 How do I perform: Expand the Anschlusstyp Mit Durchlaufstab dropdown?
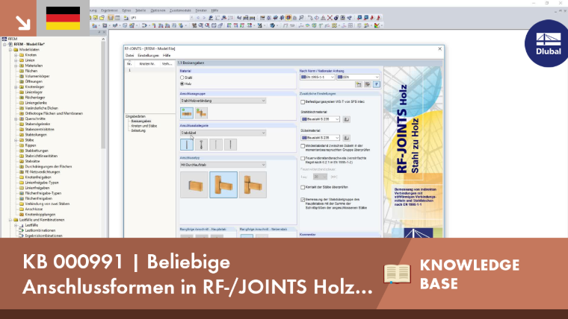coord(223,165)
